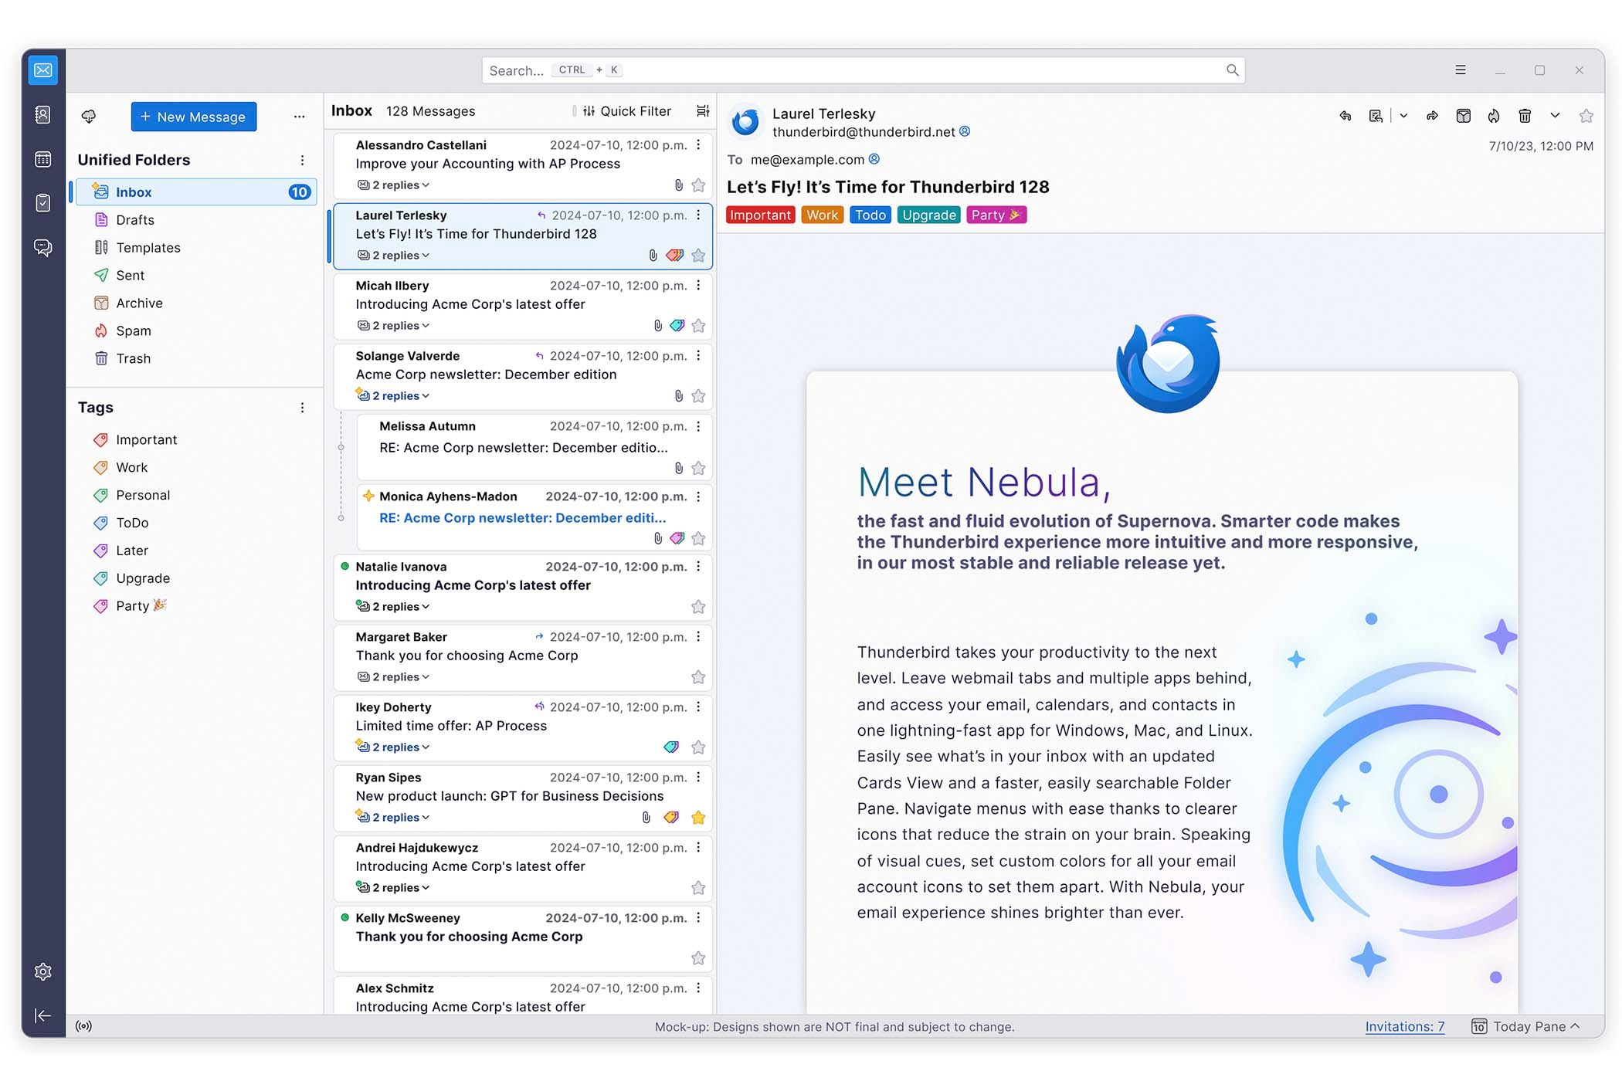Click the Invitations: 7 link in status bar
1622x1081 pixels.
[x=1403, y=1025]
